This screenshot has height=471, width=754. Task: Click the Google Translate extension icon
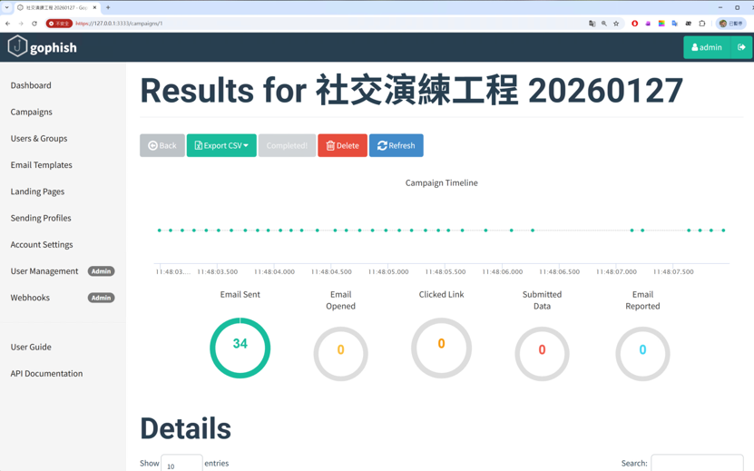675,23
